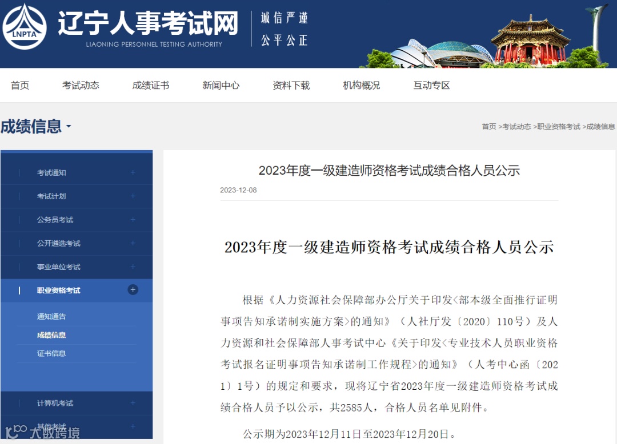Screen dimensions: 617x444
Task: Open the 机构概况 navigation item
Action: 361,86
